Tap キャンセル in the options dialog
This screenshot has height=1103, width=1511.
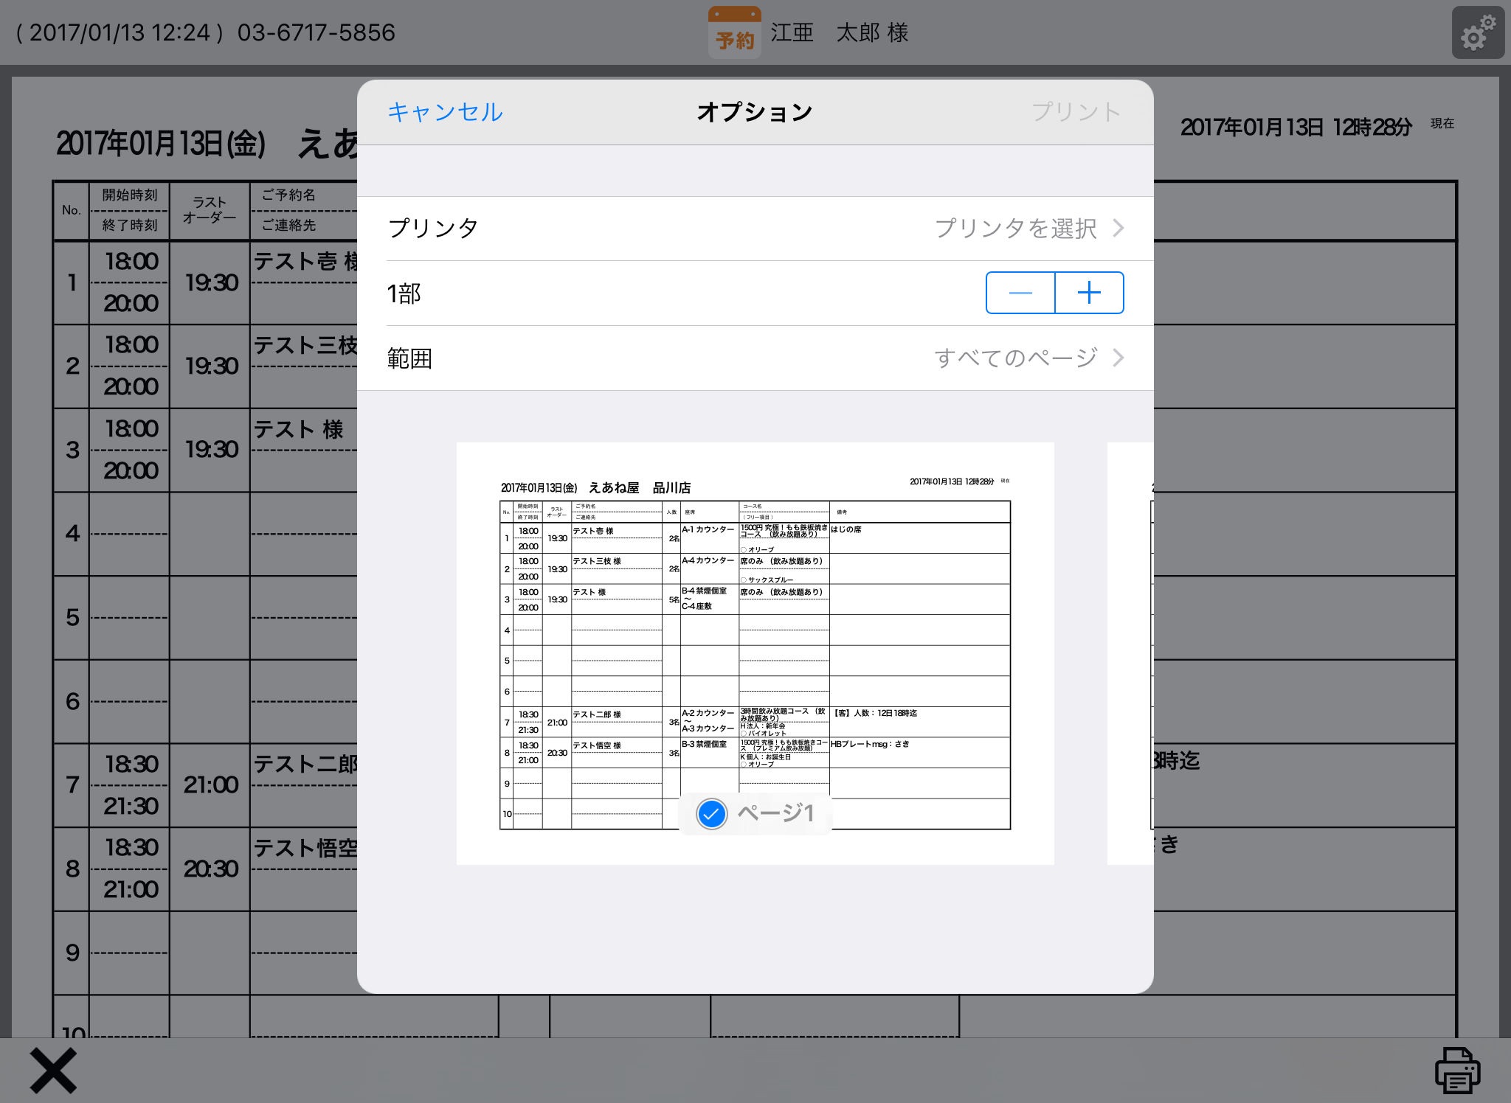pyautogui.click(x=445, y=112)
